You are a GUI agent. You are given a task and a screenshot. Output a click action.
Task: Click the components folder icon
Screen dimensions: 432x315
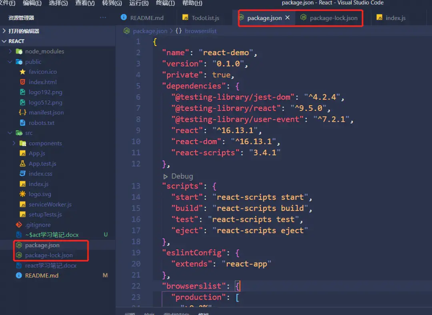coord(23,143)
